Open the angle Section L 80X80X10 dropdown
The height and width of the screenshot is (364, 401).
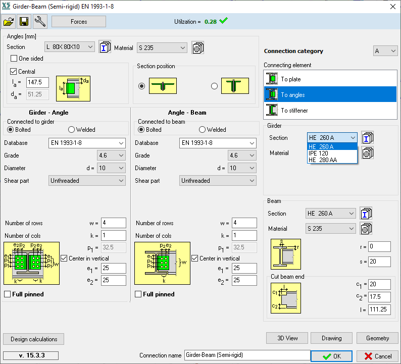70,47
